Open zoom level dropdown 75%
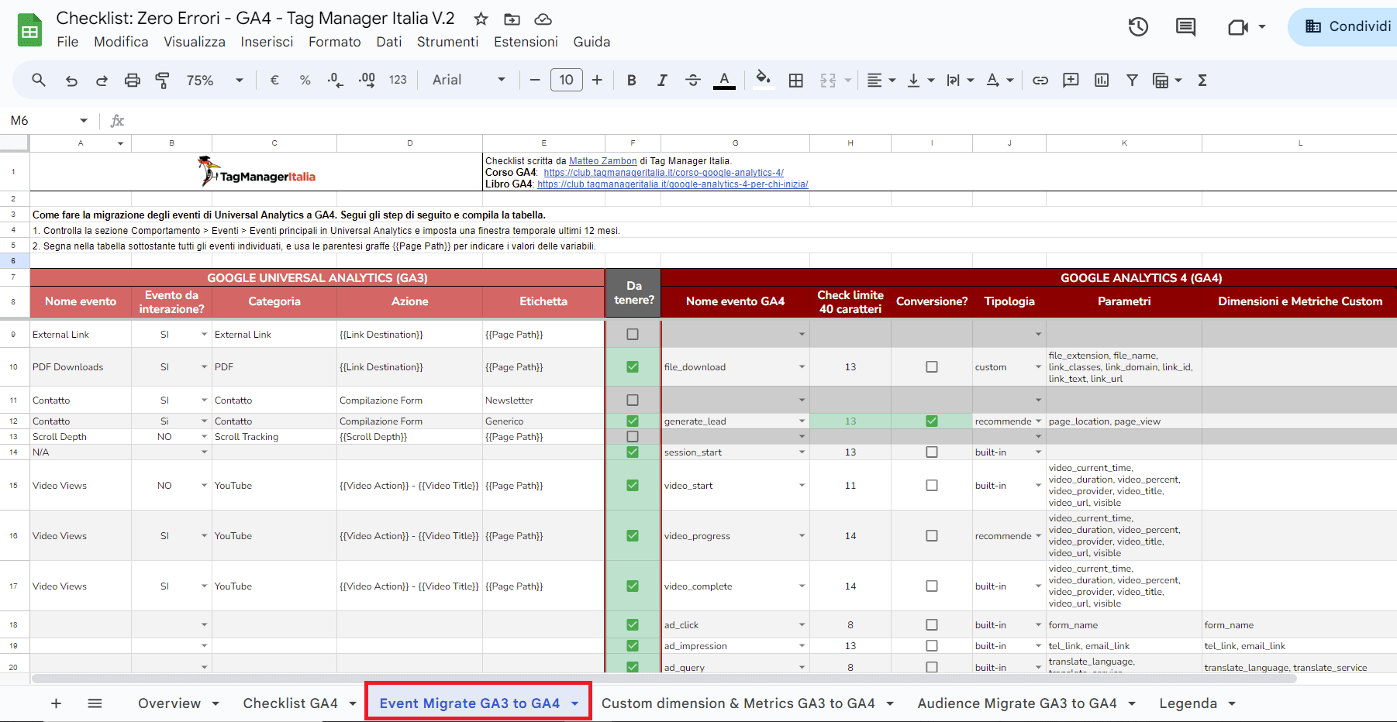1397x722 pixels. pos(215,80)
